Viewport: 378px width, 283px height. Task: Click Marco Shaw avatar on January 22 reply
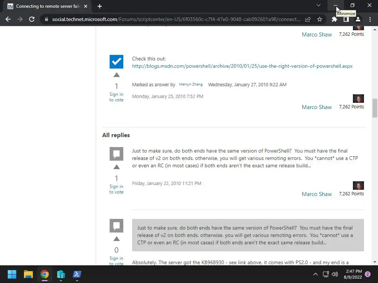coord(358,185)
